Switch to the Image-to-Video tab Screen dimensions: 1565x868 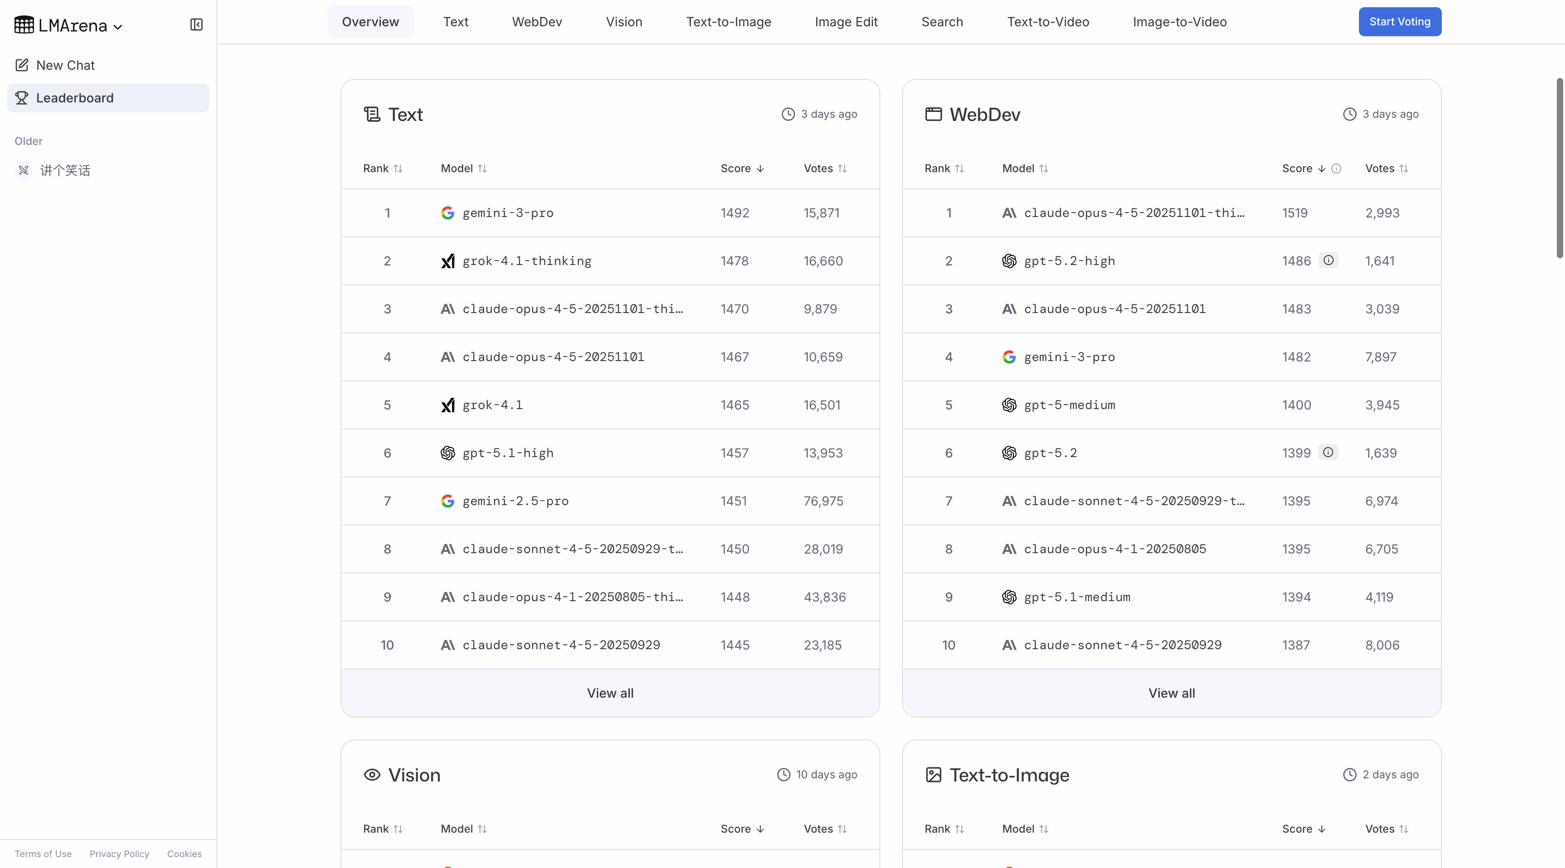(1179, 21)
